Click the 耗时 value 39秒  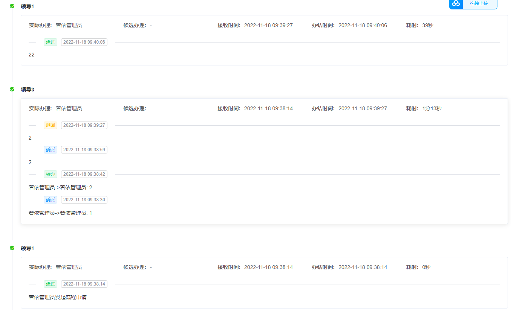click(x=428, y=25)
